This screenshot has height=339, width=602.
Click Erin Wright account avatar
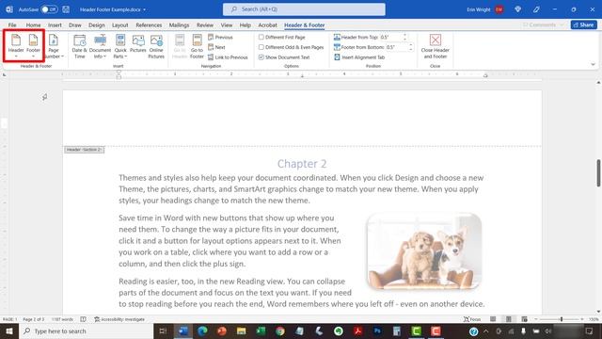click(x=499, y=9)
